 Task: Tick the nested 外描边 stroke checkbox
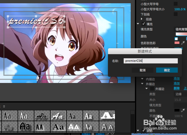tap(152, 89)
